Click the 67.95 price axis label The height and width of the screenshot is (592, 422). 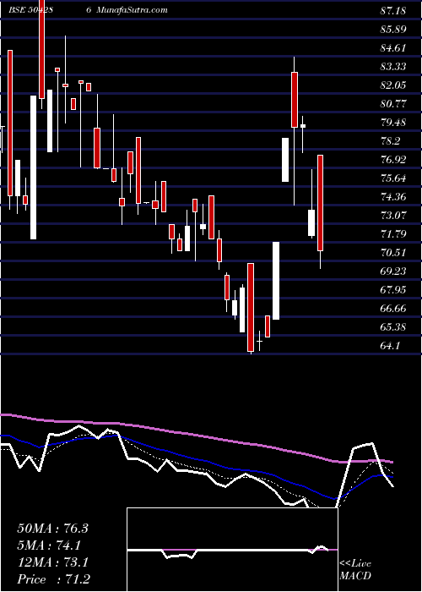click(393, 290)
